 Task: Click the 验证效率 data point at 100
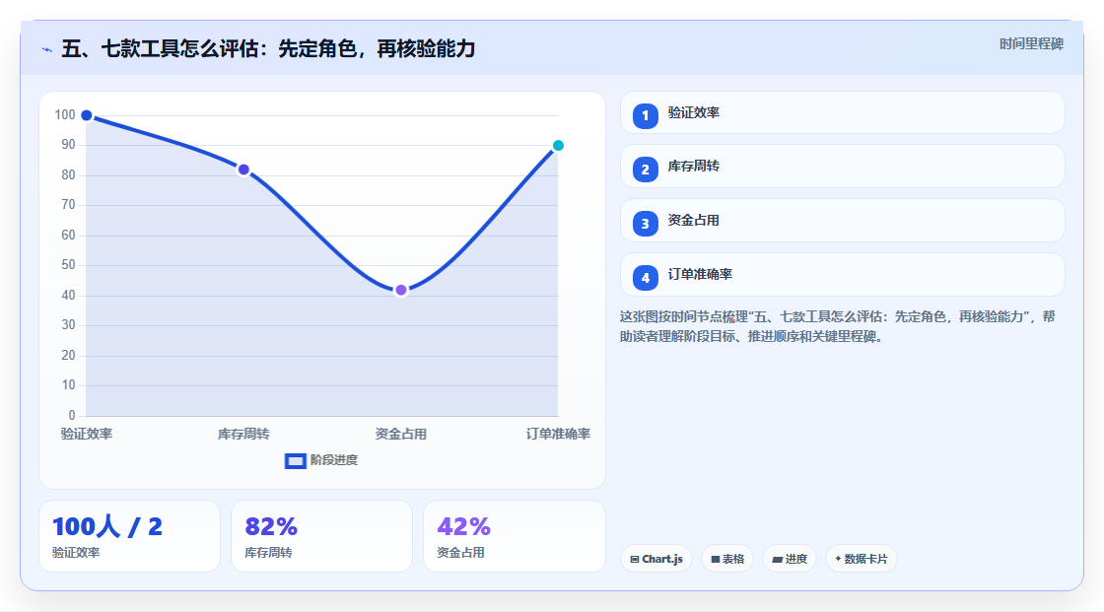coord(87,115)
